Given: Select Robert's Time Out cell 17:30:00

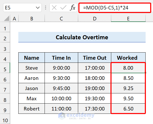Looking at the screenshot, I should [94, 108].
